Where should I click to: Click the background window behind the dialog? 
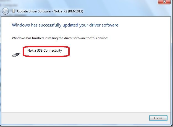click(1, 69)
